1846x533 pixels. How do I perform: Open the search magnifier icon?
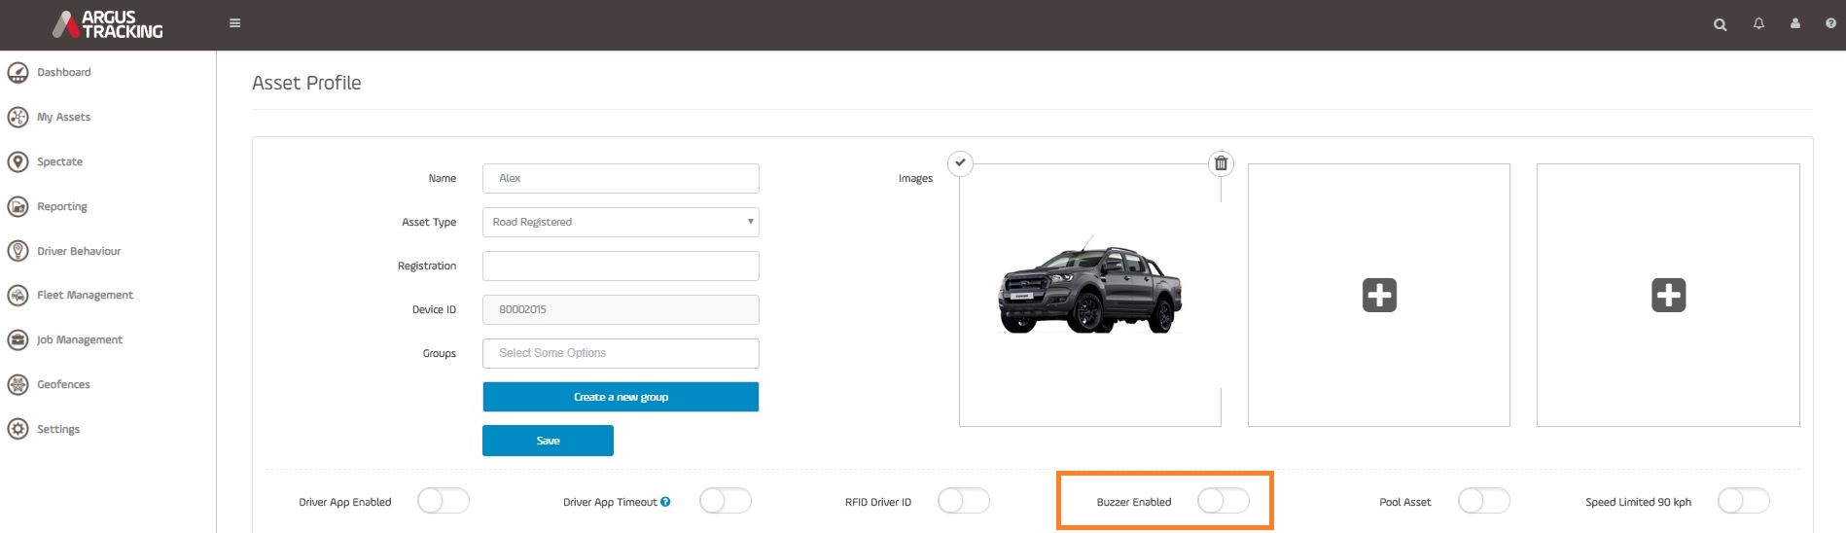tap(1720, 24)
